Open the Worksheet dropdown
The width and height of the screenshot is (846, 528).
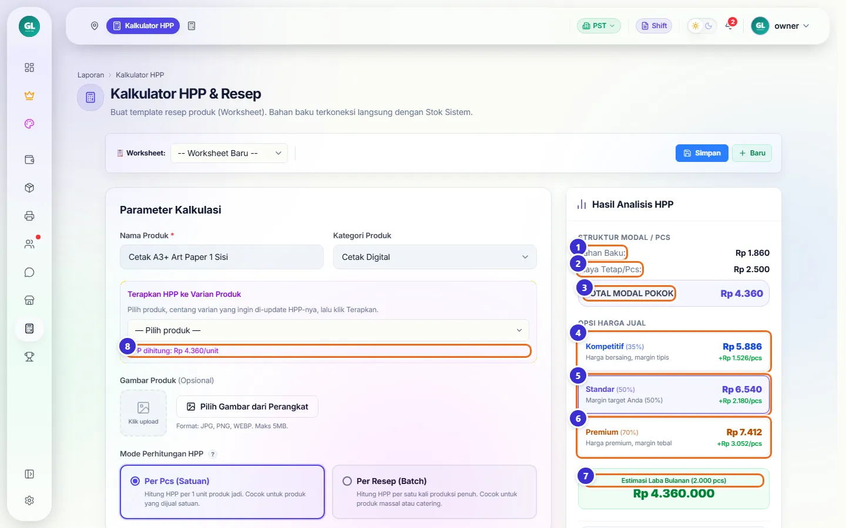coord(229,153)
